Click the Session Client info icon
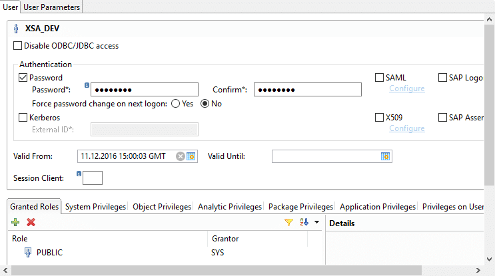 79,174
